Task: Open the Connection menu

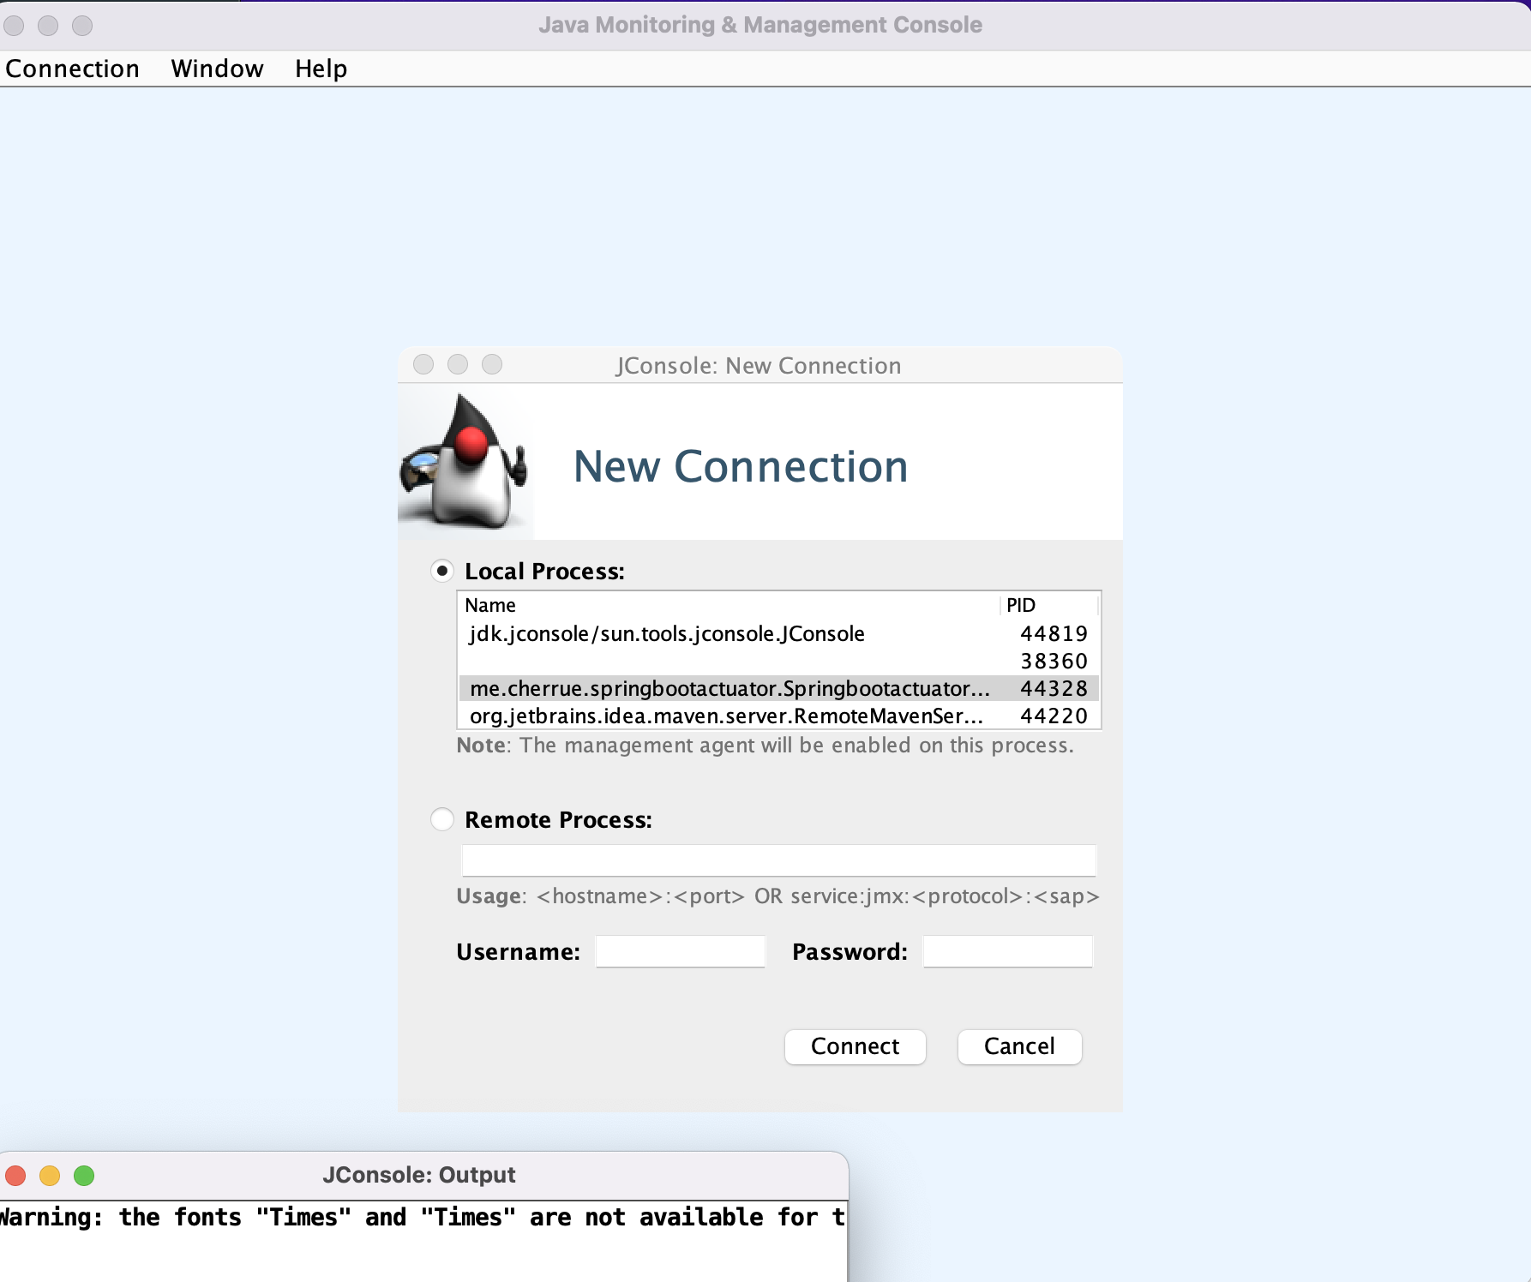Action: (73, 69)
